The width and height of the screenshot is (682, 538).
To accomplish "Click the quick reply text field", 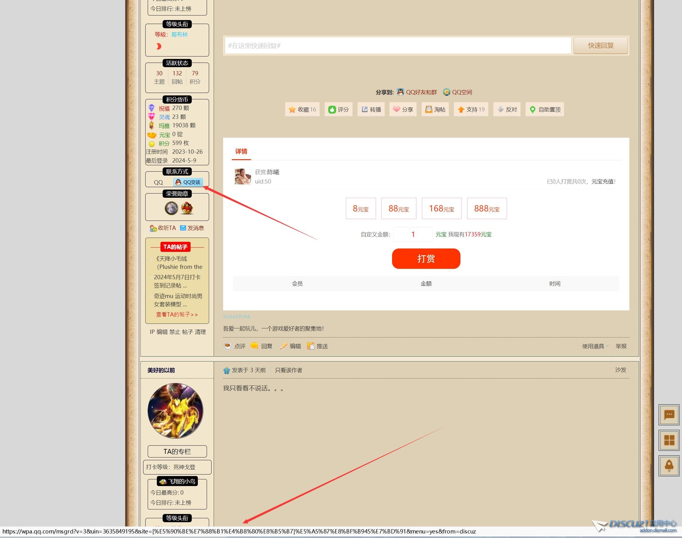I will click(x=398, y=46).
